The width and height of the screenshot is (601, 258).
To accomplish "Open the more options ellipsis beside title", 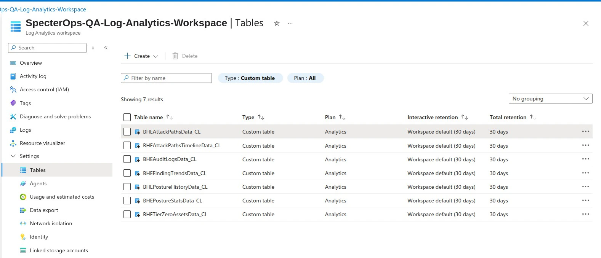I will pos(290,23).
